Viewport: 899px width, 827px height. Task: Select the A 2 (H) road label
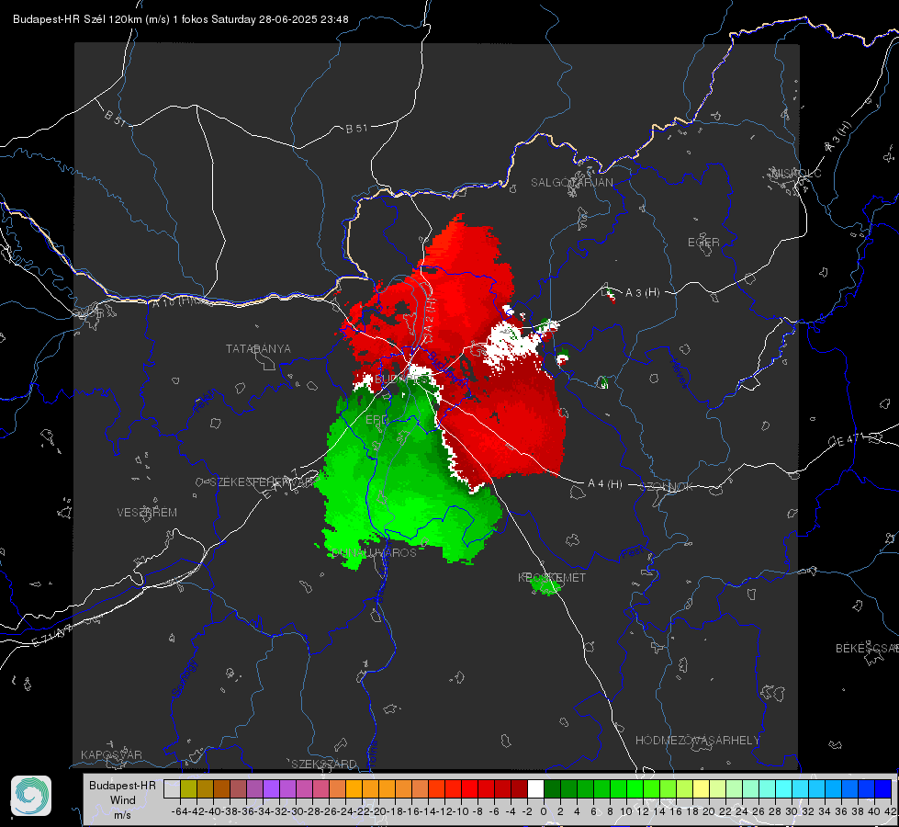pyautogui.click(x=430, y=313)
